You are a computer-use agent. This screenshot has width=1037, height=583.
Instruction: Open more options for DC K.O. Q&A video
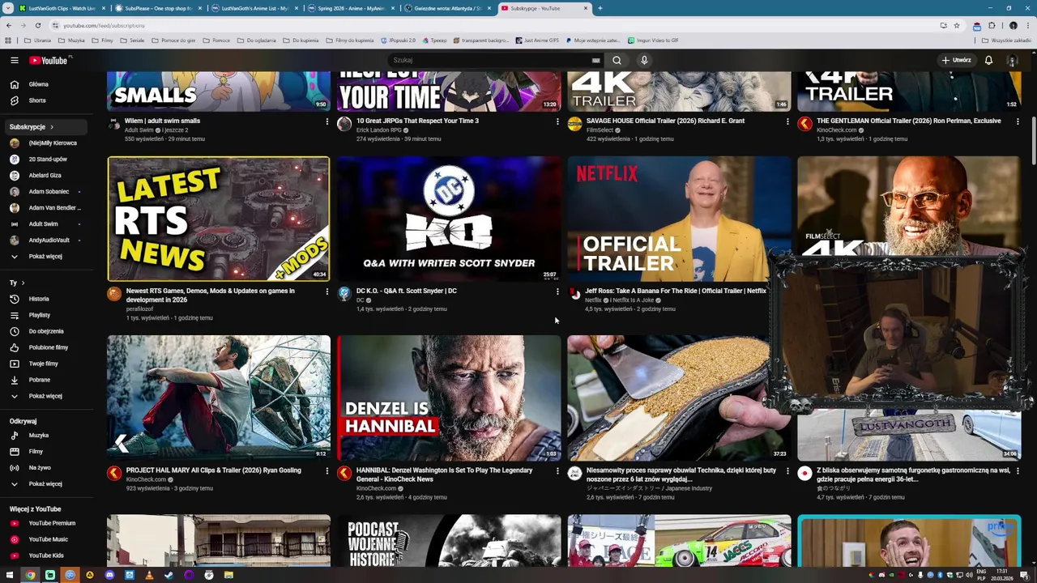click(557, 291)
